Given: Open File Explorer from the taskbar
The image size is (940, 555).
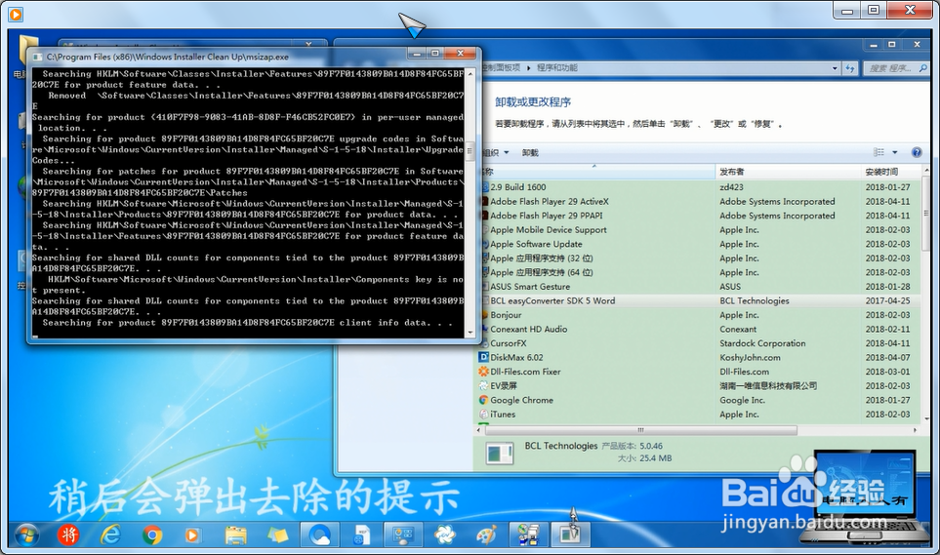Looking at the screenshot, I should [x=235, y=534].
